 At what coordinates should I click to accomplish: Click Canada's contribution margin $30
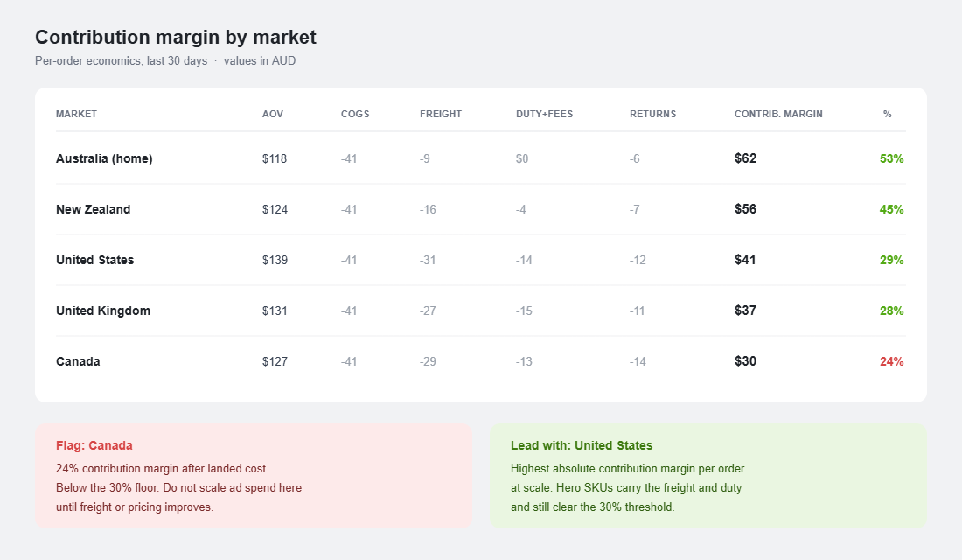coord(745,361)
